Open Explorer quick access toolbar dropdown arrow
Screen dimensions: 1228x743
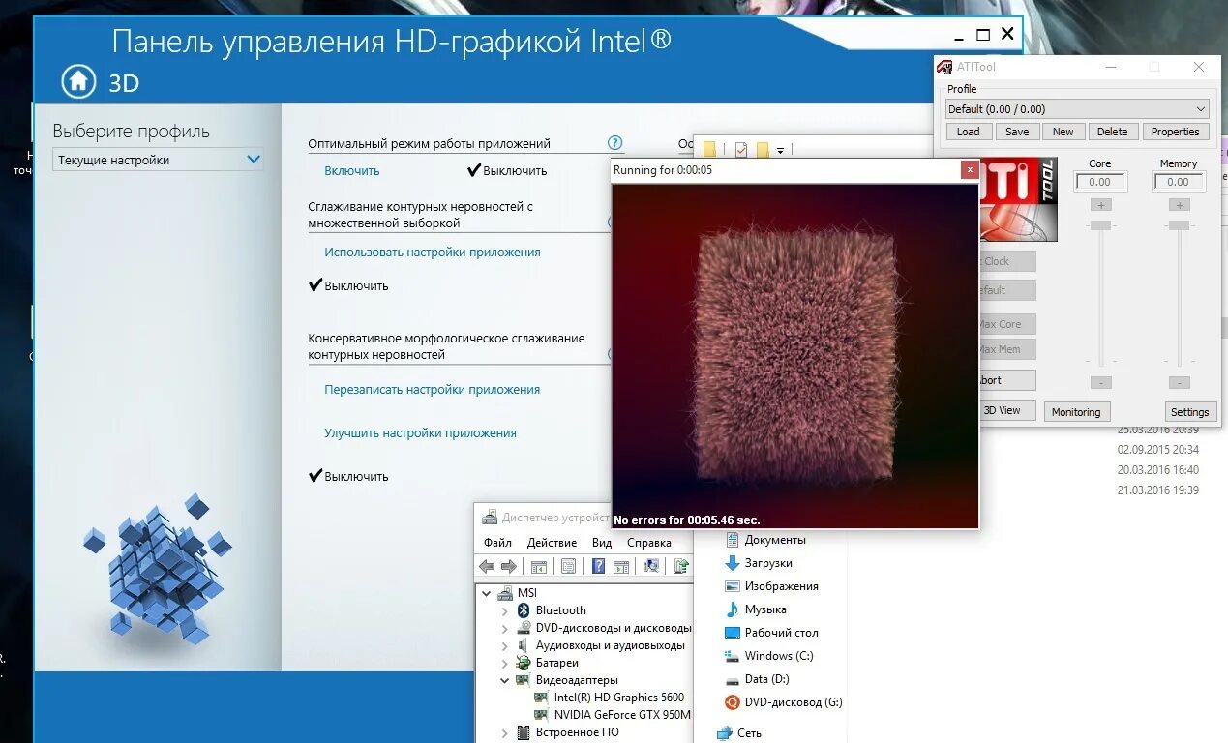780,151
